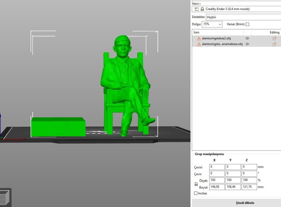Open the Creality Ender-3 printer dropdown

[236, 9]
